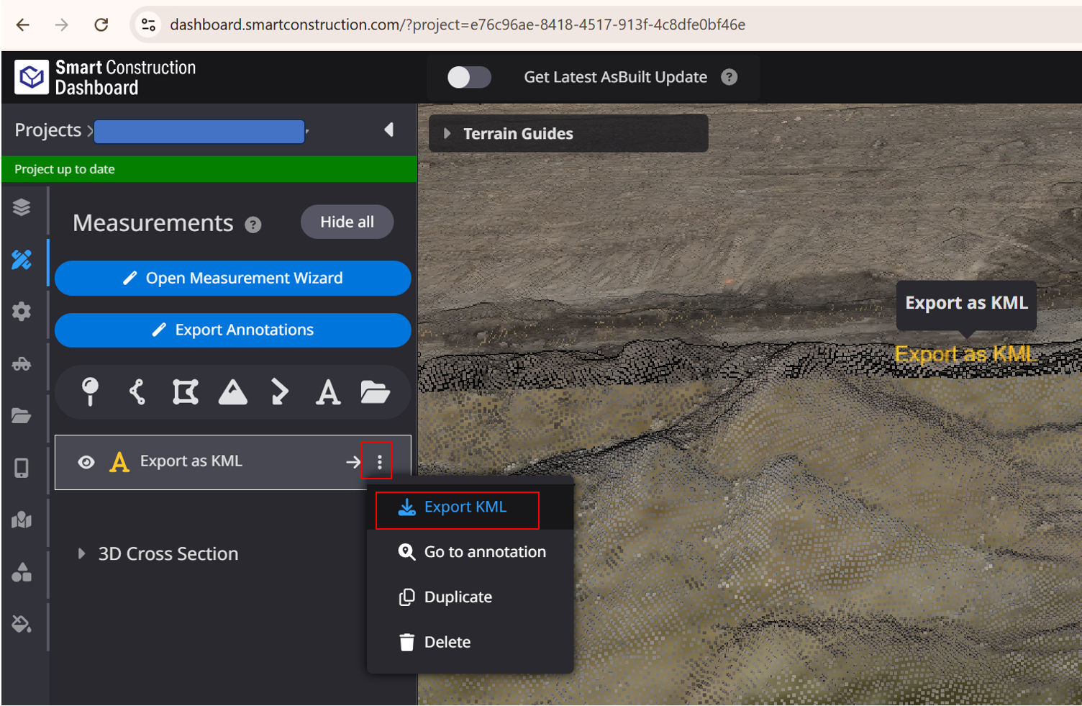Open the Settings gear sidebar icon

point(22,312)
